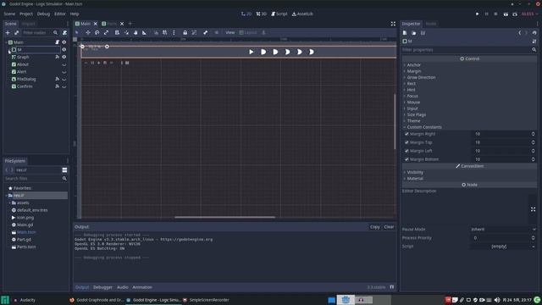Image resolution: width=542 pixels, height=305 pixels.
Task: Open the Scene menu
Action: click(x=9, y=14)
